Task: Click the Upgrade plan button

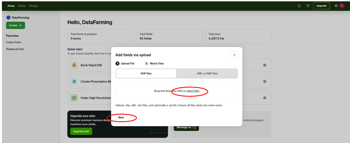Action: point(81,131)
